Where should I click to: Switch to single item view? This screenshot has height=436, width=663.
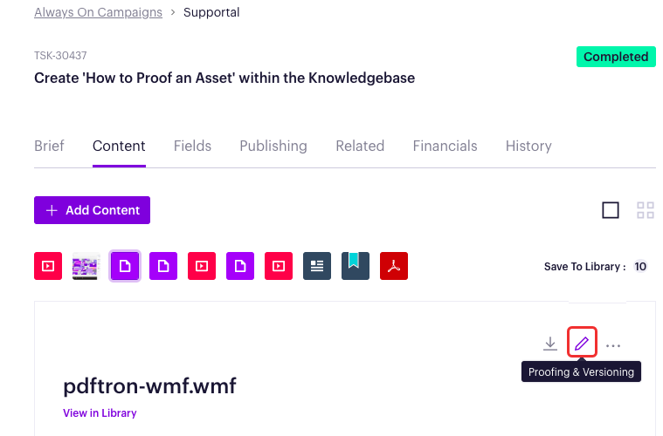[x=610, y=210]
